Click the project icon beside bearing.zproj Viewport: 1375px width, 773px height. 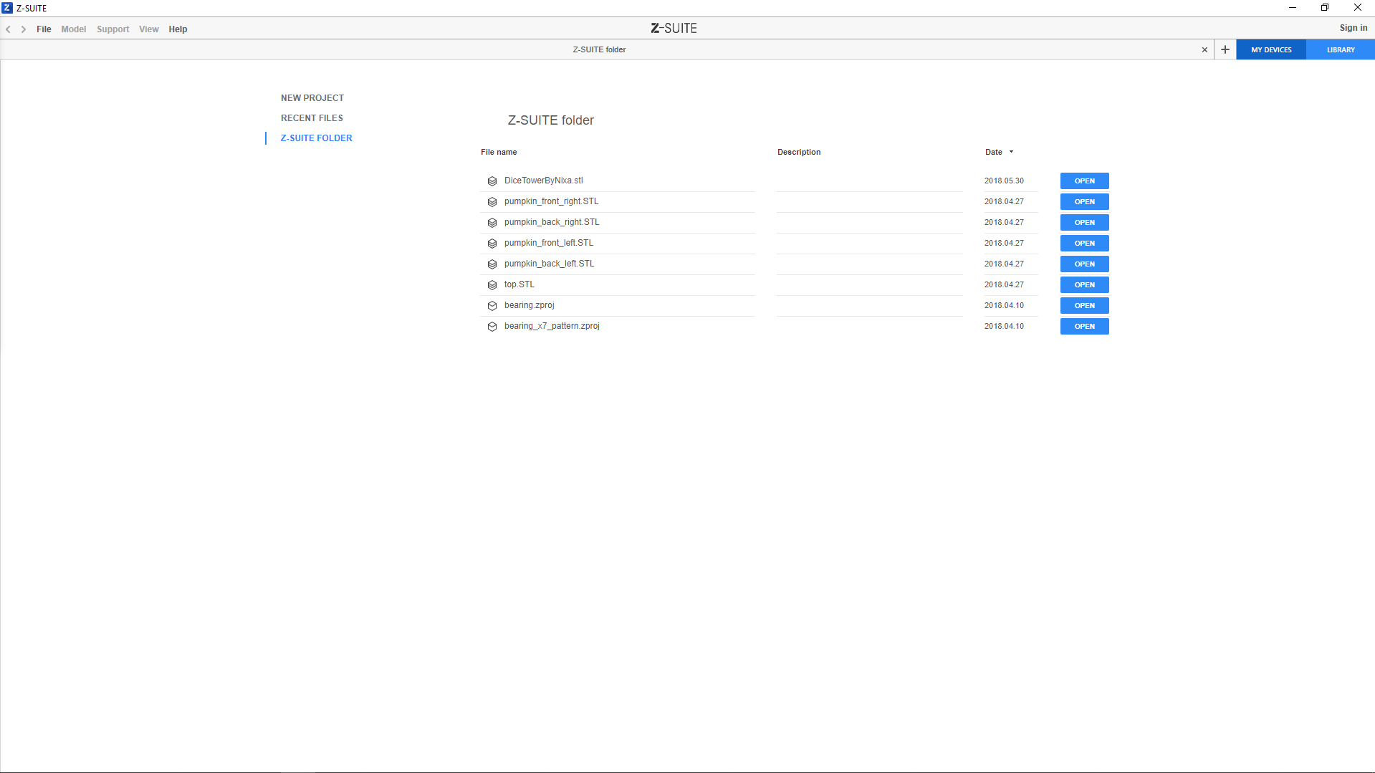[x=492, y=306]
